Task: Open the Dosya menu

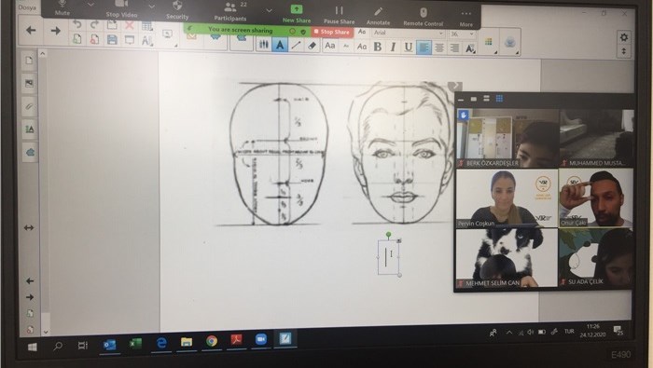Action: click(x=27, y=7)
